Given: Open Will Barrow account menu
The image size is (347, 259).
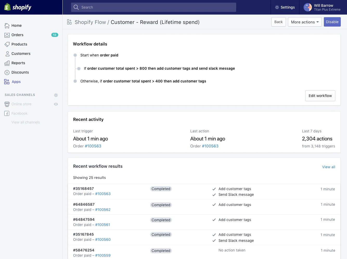Looking at the screenshot, I should tap(323, 7).
